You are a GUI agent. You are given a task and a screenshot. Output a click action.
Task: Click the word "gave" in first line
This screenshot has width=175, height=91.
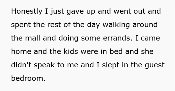tap(75, 12)
